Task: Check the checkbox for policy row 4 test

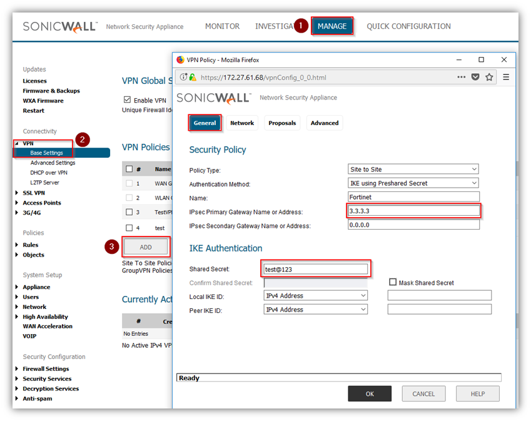Action: click(x=129, y=228)
